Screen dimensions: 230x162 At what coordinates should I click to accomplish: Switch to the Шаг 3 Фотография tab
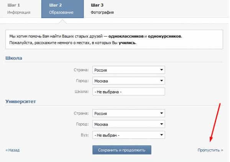[102, 9]
